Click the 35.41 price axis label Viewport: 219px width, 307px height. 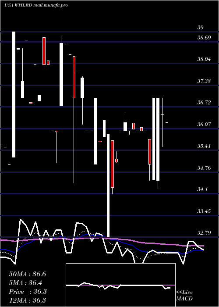(204, 146)
